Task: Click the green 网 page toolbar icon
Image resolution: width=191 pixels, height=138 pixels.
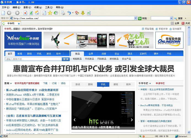Action: click(89, 13)
